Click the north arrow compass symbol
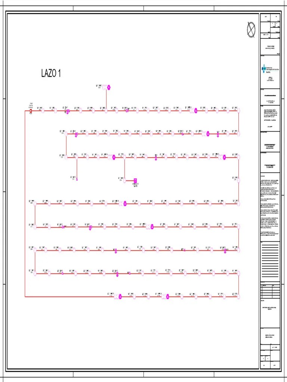 pyautogui.click(x=251, y=29)
